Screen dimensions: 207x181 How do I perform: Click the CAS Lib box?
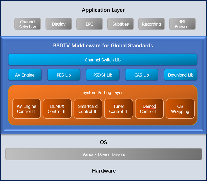point(142,75)
